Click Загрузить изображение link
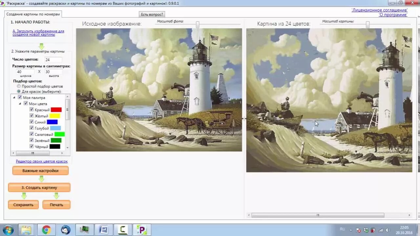 coord(38,33)
